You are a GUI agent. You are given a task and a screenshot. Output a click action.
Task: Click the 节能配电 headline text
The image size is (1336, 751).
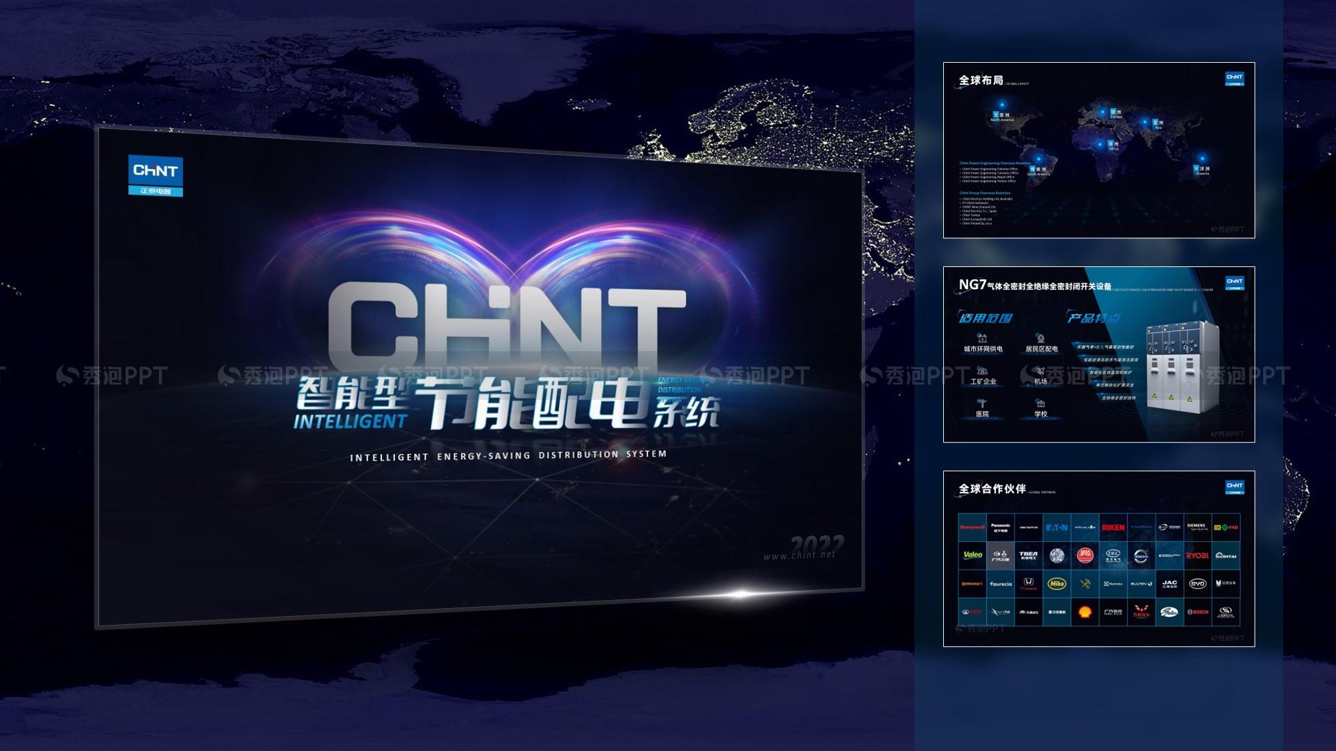point(533,402)
